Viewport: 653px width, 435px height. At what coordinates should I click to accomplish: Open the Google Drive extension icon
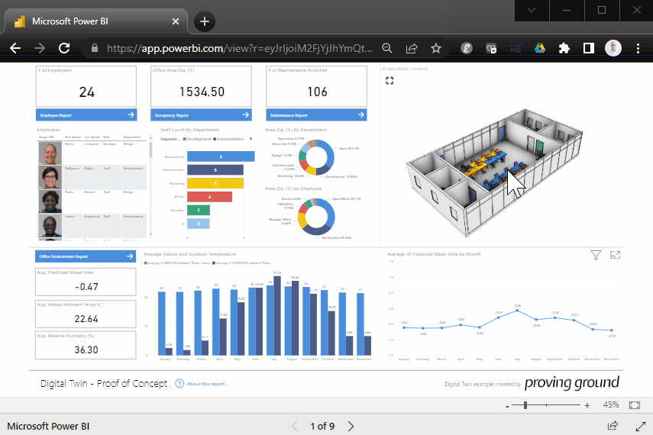click(540, 48)
